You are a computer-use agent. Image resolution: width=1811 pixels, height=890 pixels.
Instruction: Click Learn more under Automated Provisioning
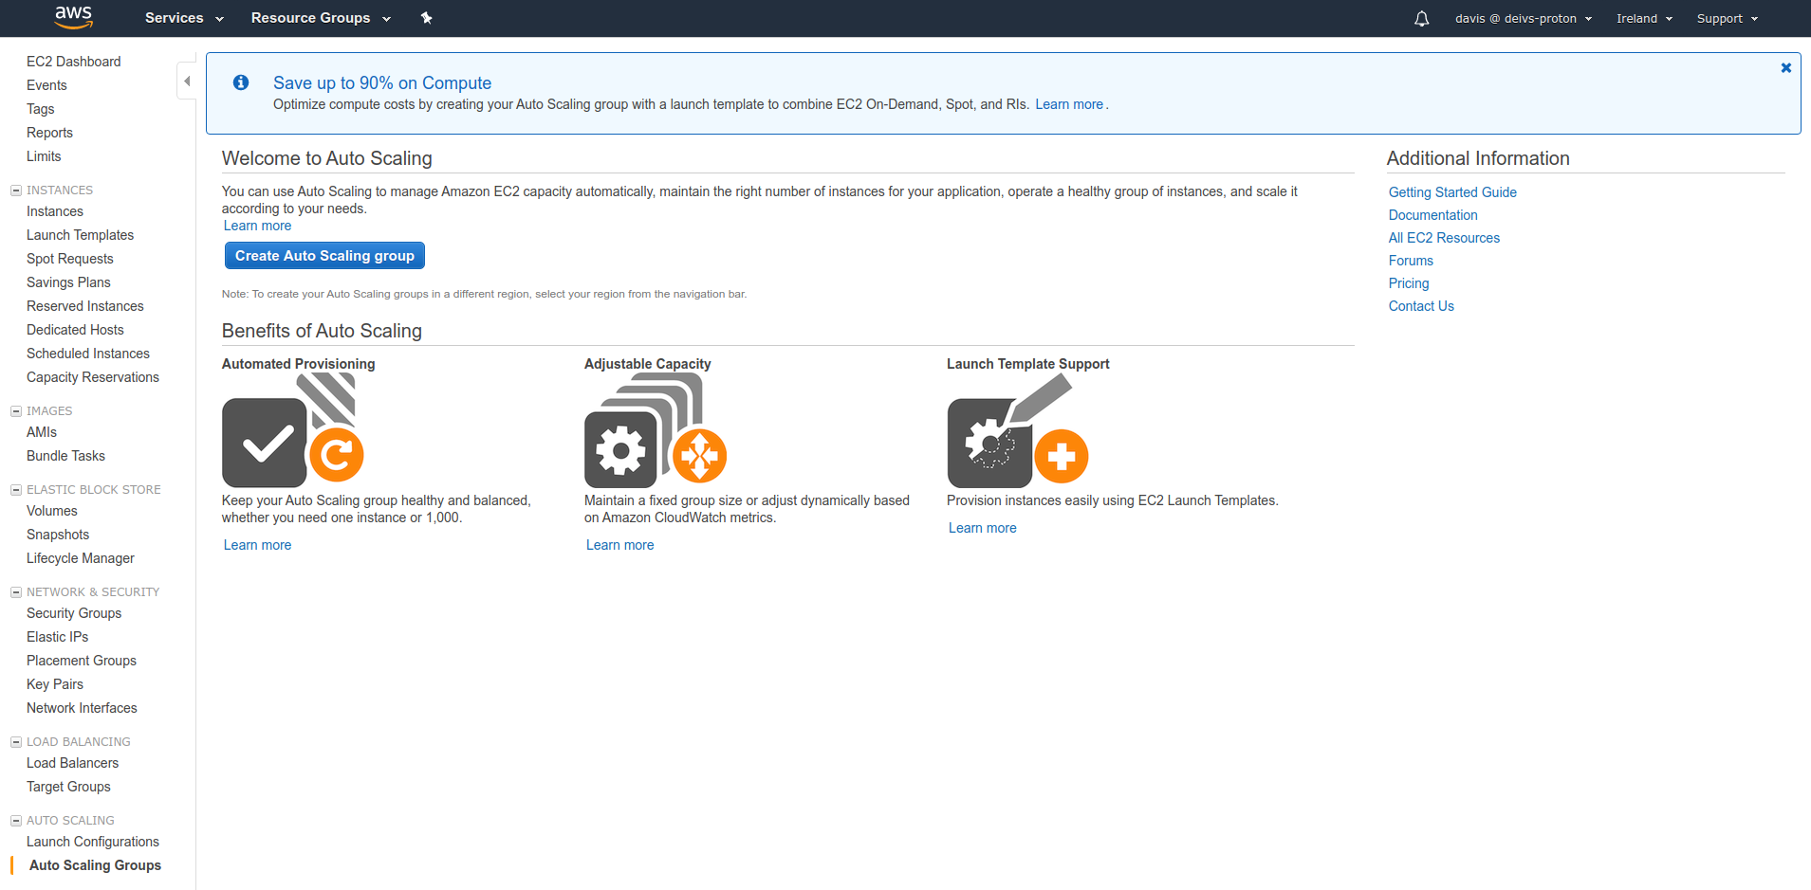pyautogui.click(x=257, y=545)
